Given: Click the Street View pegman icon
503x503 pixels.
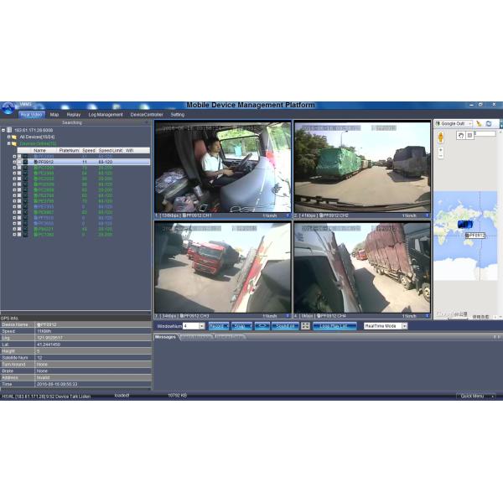Looking at the screenshot, I should click(x=441, y=137).
